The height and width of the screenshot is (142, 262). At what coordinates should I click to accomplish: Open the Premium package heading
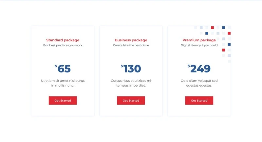pyautogui.click(x=199, y=40)
